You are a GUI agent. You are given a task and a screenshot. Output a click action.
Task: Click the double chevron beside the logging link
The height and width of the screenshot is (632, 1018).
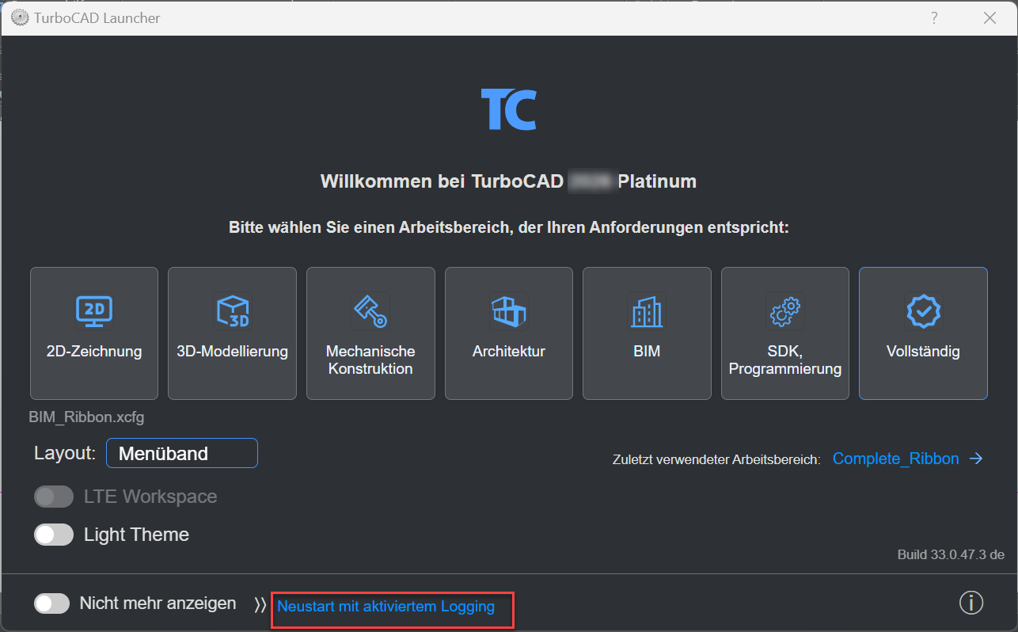pyautogui.click(x=260, y=605)
